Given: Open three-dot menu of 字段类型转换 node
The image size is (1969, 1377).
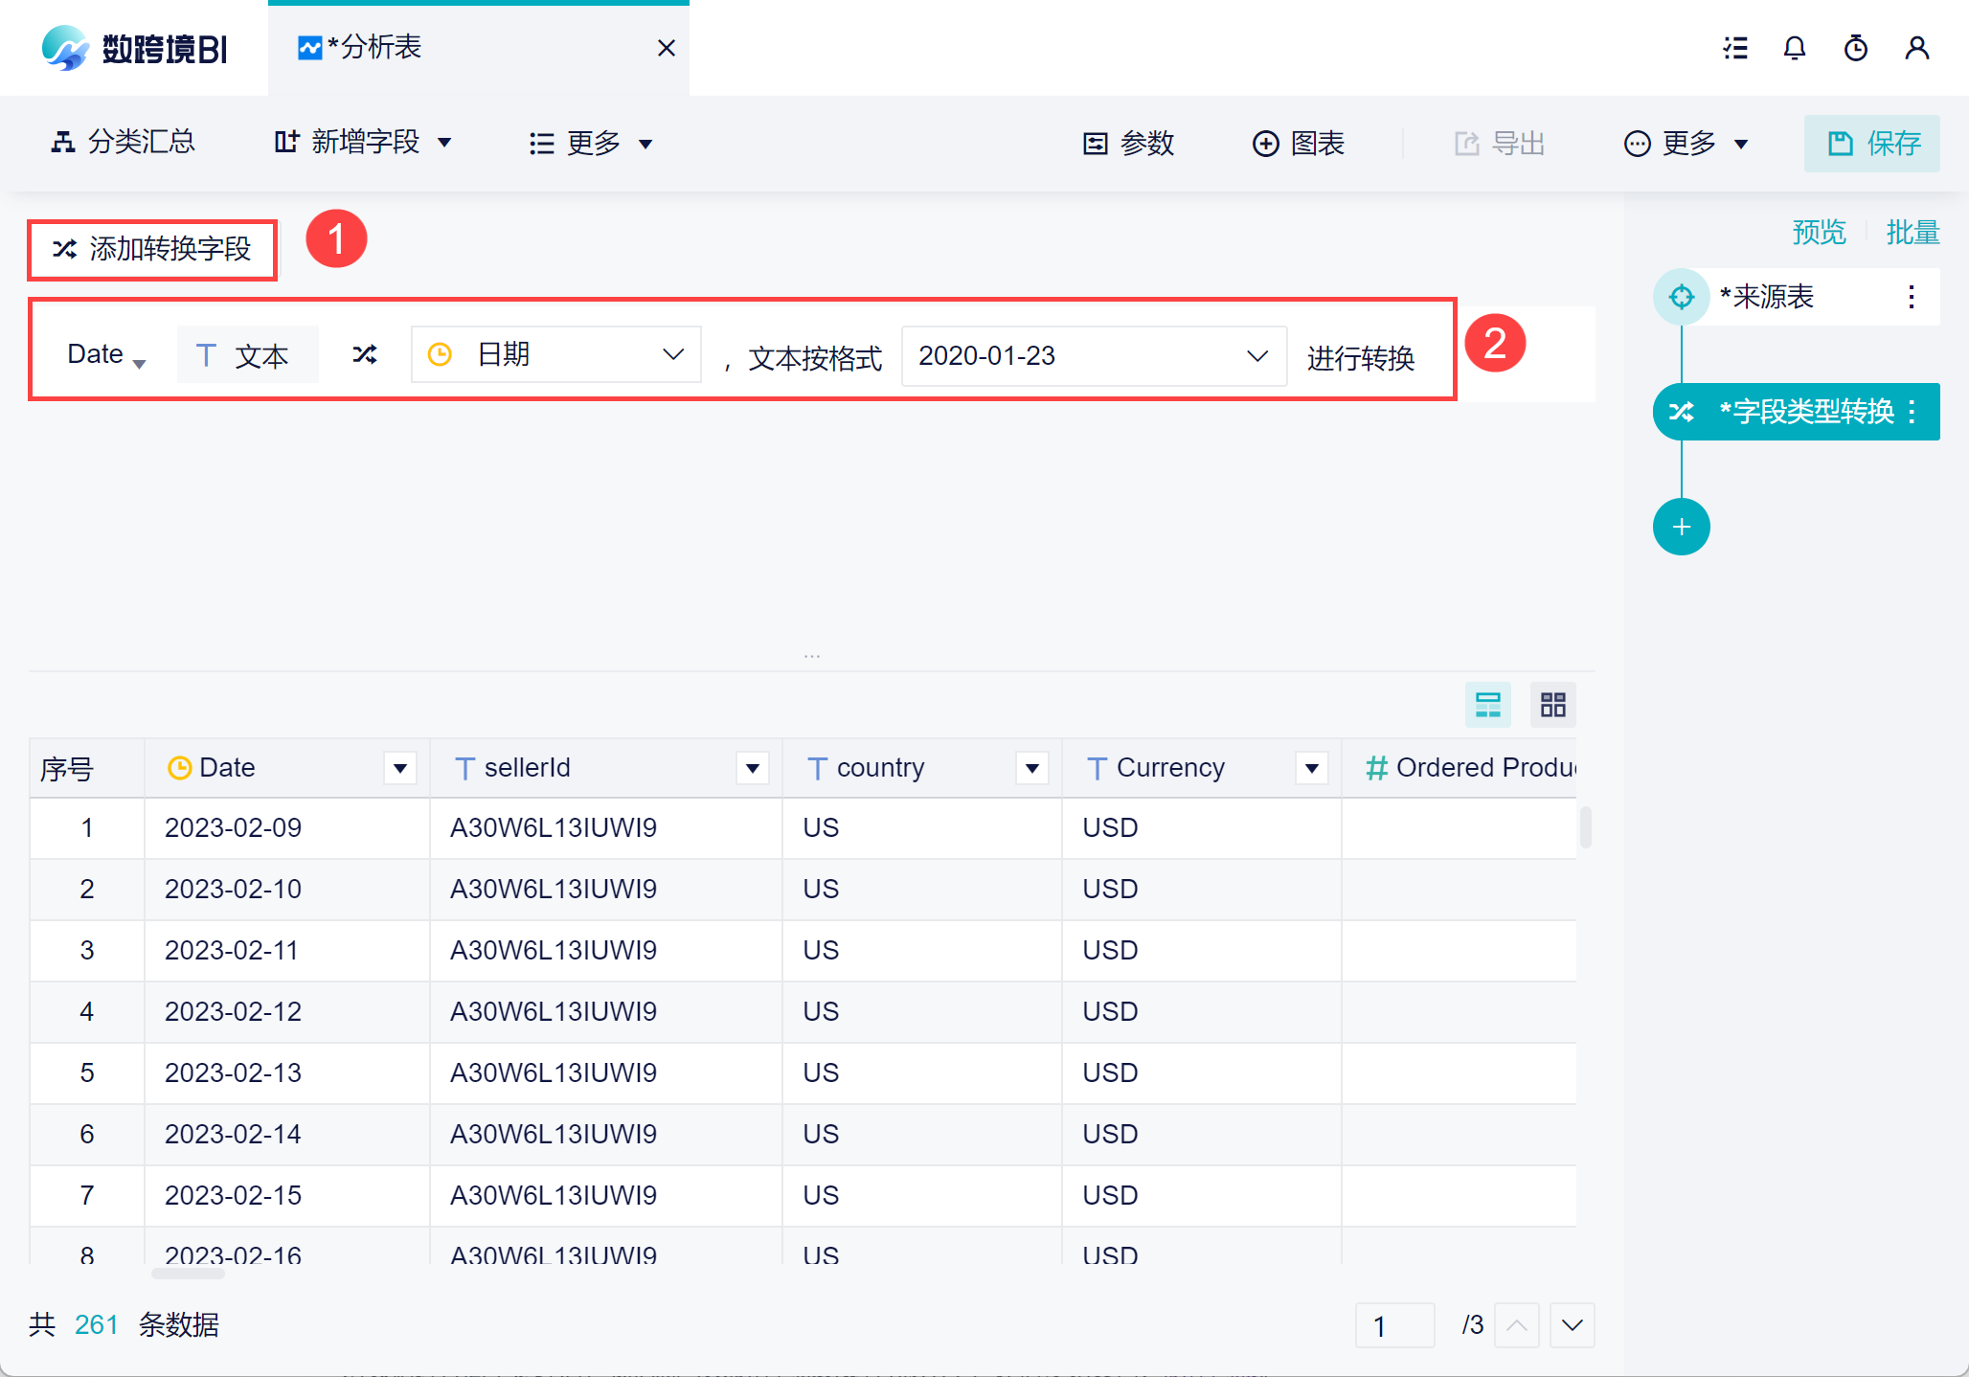Looking at the screenshot, I should click(1912, 412).
